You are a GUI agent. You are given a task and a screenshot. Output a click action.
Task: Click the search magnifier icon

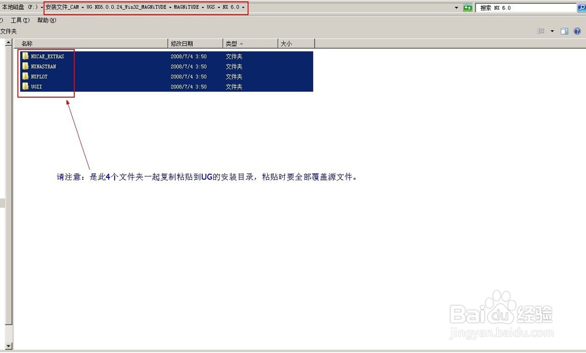tap(581, 8)
